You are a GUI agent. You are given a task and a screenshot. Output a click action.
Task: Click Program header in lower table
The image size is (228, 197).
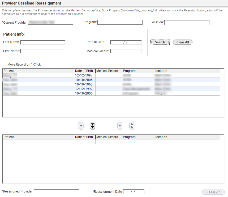click(x=138, y=137)
